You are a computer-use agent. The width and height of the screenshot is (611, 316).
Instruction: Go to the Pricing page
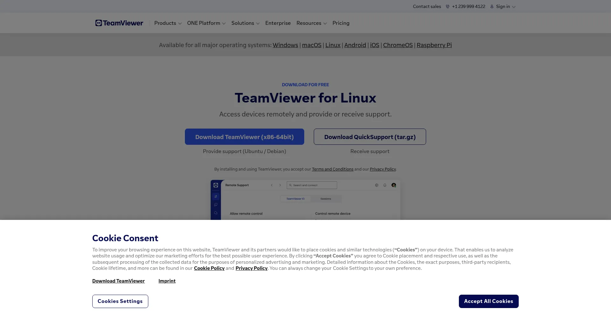pos(341,23)
